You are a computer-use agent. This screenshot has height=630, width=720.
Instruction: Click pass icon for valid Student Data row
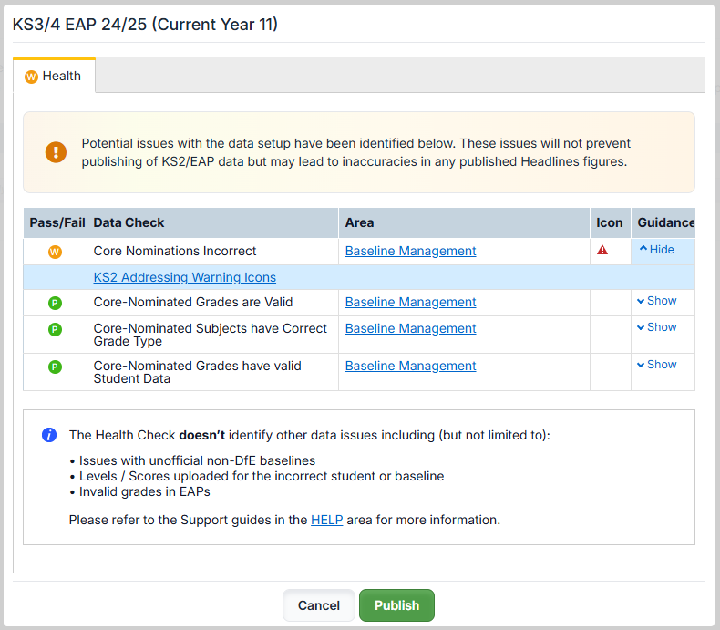(55, 367)
